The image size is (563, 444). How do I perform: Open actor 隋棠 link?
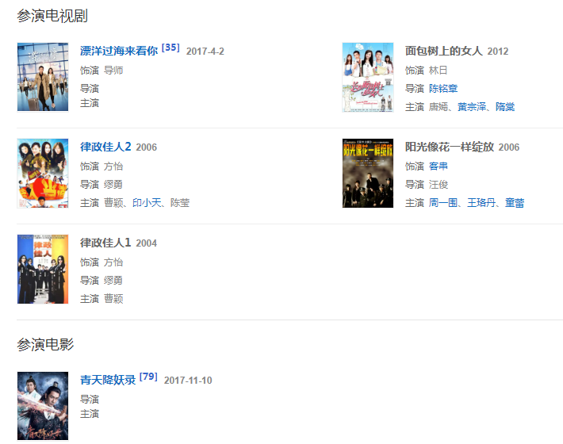tap(505, 107)
